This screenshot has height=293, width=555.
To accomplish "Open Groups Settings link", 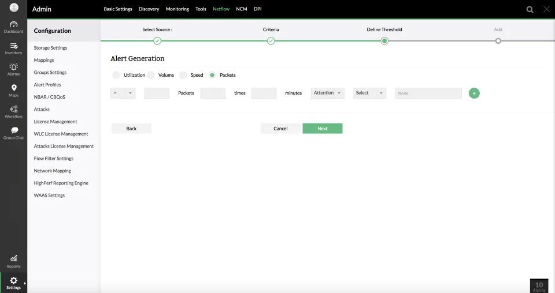I will tap(50, 72).
